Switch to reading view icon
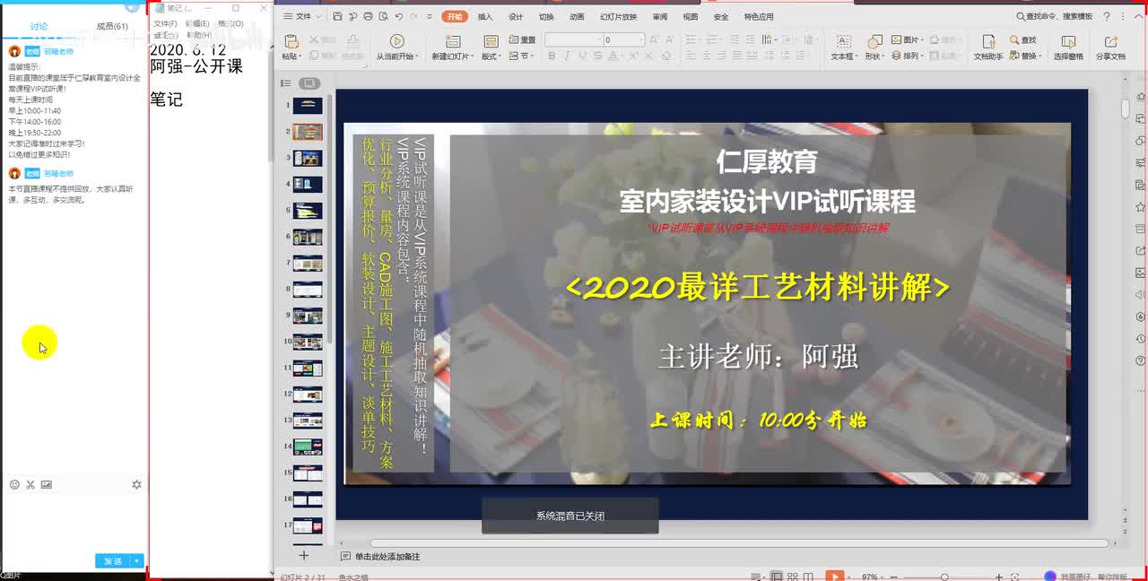 (809, 577)
